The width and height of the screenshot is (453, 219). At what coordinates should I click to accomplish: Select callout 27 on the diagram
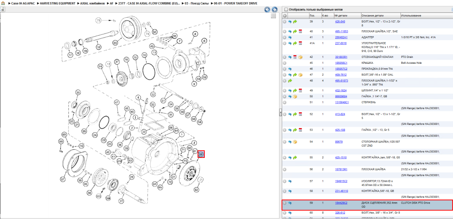point(121,201)
